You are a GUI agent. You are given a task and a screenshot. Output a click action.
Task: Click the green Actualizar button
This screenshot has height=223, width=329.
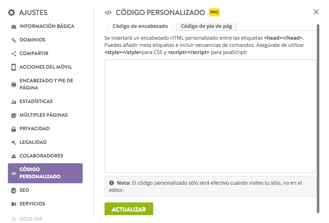129,209
